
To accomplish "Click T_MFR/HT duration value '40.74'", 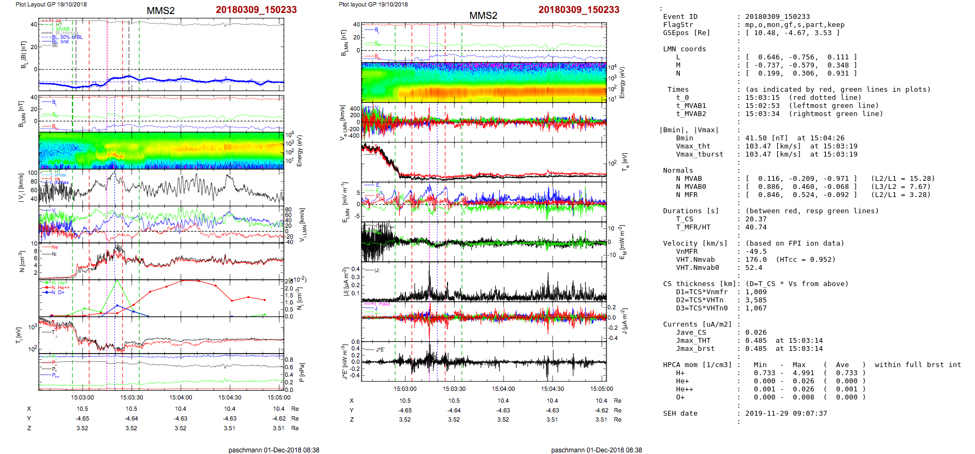I will 756,227.
